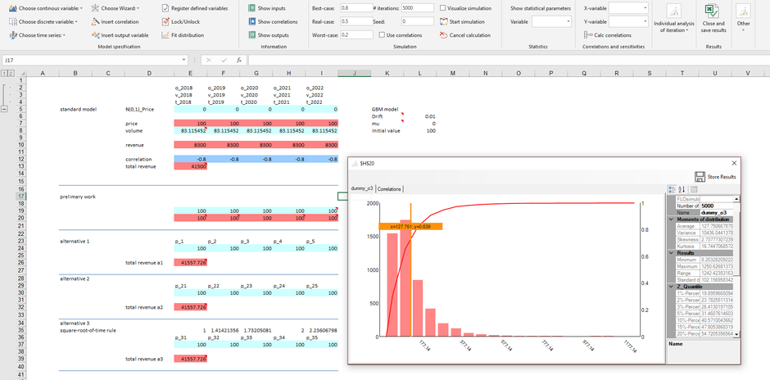Toggle the Register defined variables checkbox

165,7
